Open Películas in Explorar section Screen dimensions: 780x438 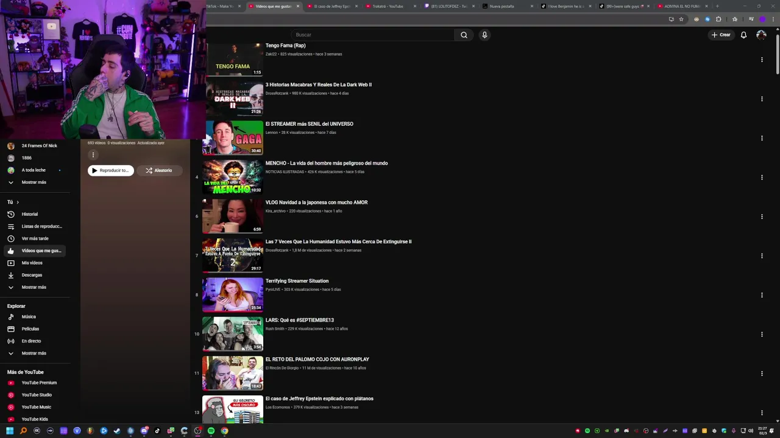tap(35, 329)
